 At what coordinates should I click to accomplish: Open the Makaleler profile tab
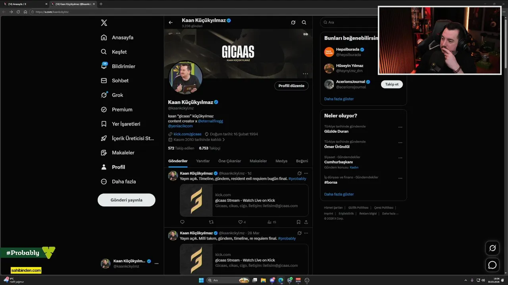point(258,161)
